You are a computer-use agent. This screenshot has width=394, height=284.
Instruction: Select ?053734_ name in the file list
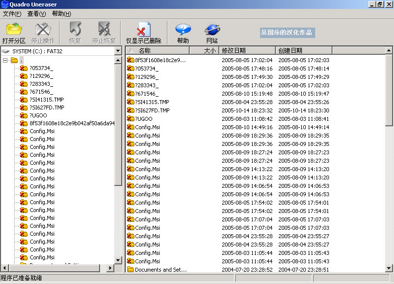point(147,69)
